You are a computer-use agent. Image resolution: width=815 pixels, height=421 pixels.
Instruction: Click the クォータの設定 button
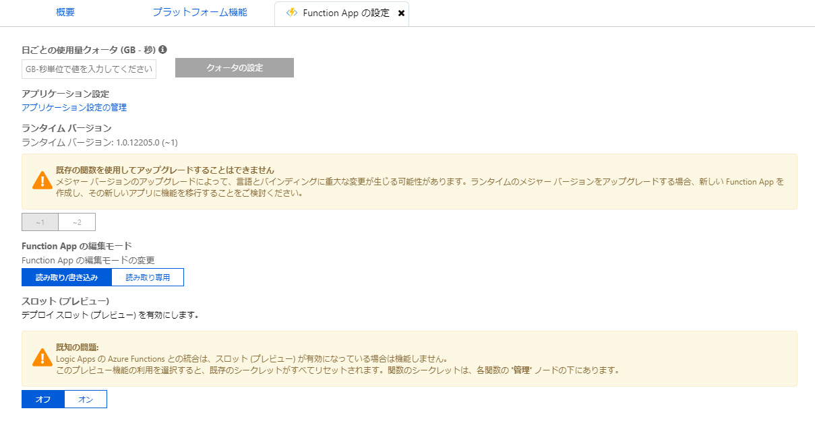point(235,68)
